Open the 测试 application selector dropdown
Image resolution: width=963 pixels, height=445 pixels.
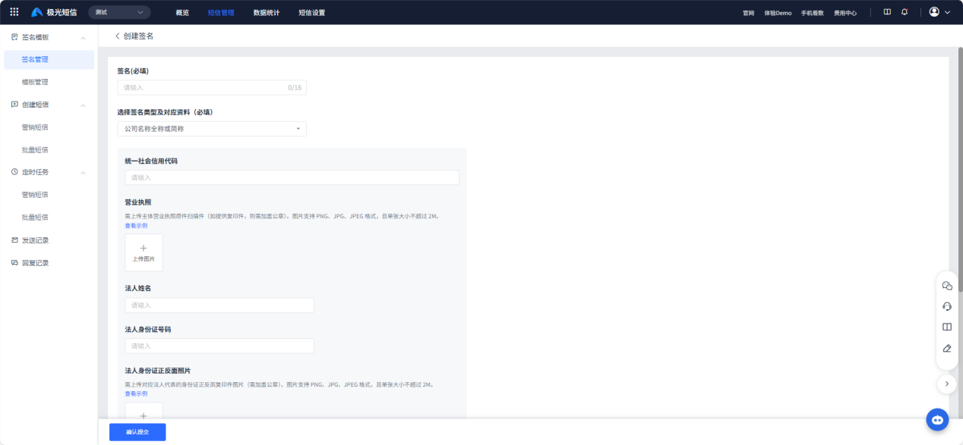pos(119,12)
